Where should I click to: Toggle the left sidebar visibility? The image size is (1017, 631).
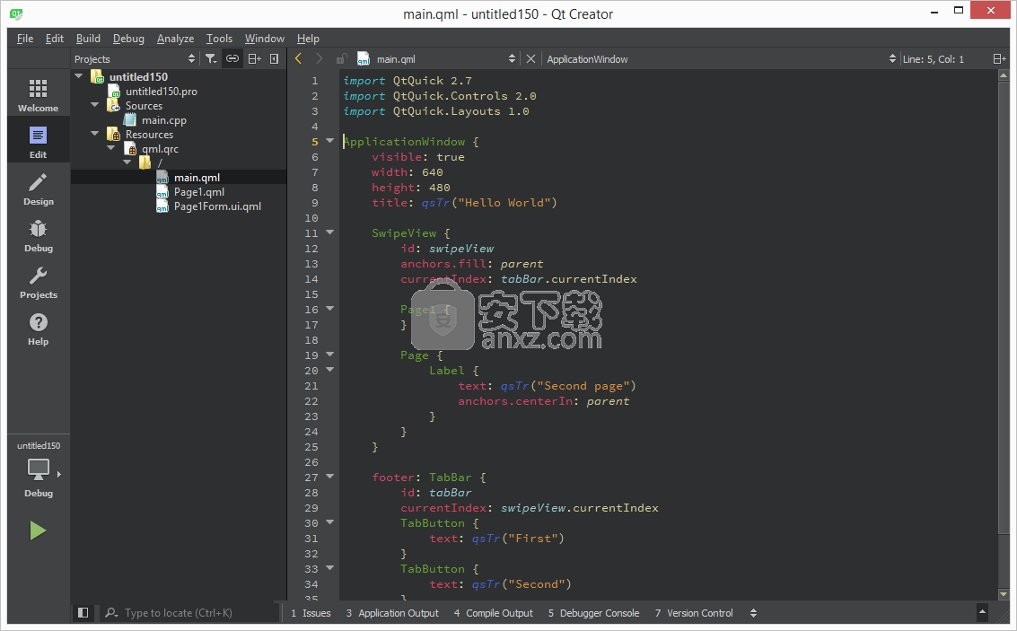pos(83,613)
